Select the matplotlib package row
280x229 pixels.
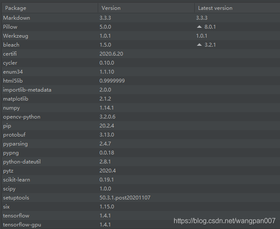tap(15, 99)
